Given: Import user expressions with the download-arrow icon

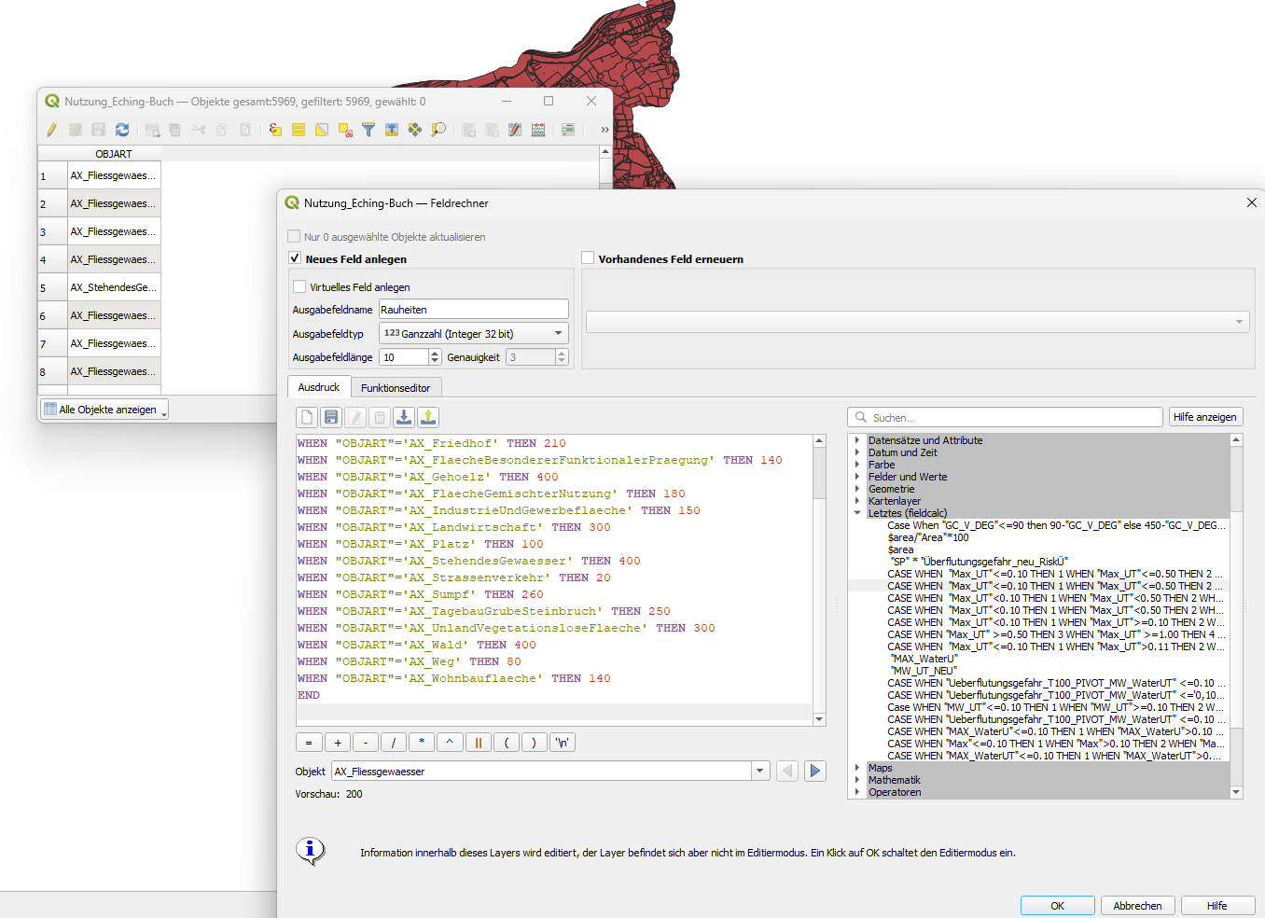Looking at the screenshot, I should 404,417.
